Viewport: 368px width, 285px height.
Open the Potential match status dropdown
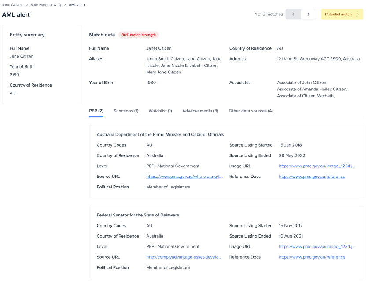(x=342, y=14)
